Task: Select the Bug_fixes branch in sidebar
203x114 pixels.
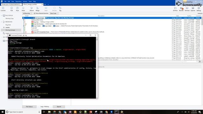Action: (8, 25)
